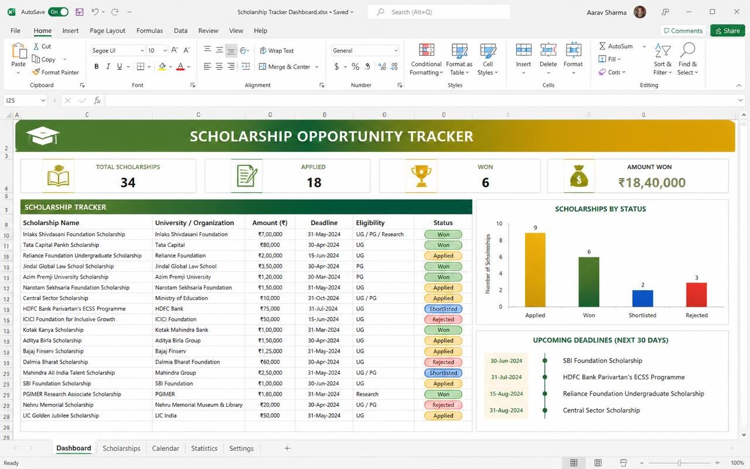Toggle align right

point(231,67)
